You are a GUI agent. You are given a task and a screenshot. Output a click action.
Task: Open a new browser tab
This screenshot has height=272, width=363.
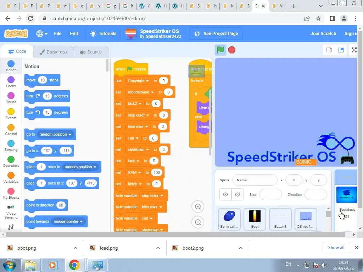tap(293, 6)
